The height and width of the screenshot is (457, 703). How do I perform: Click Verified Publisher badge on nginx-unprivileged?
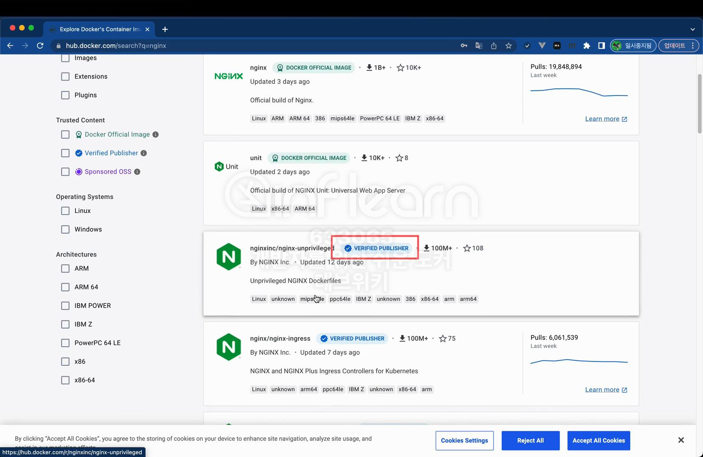376,248
